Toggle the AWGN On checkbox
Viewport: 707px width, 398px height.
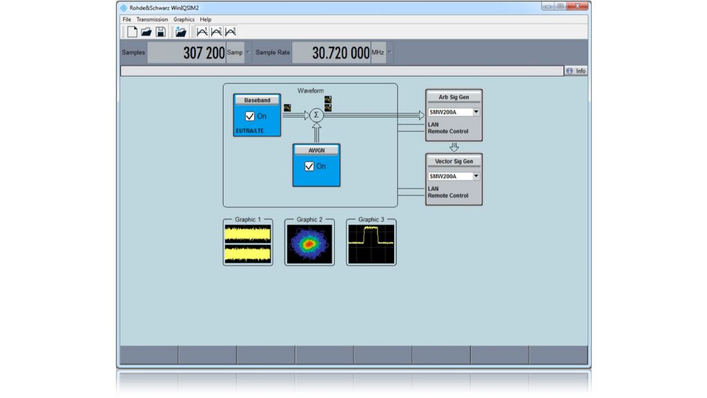click(x=309, y=166)
